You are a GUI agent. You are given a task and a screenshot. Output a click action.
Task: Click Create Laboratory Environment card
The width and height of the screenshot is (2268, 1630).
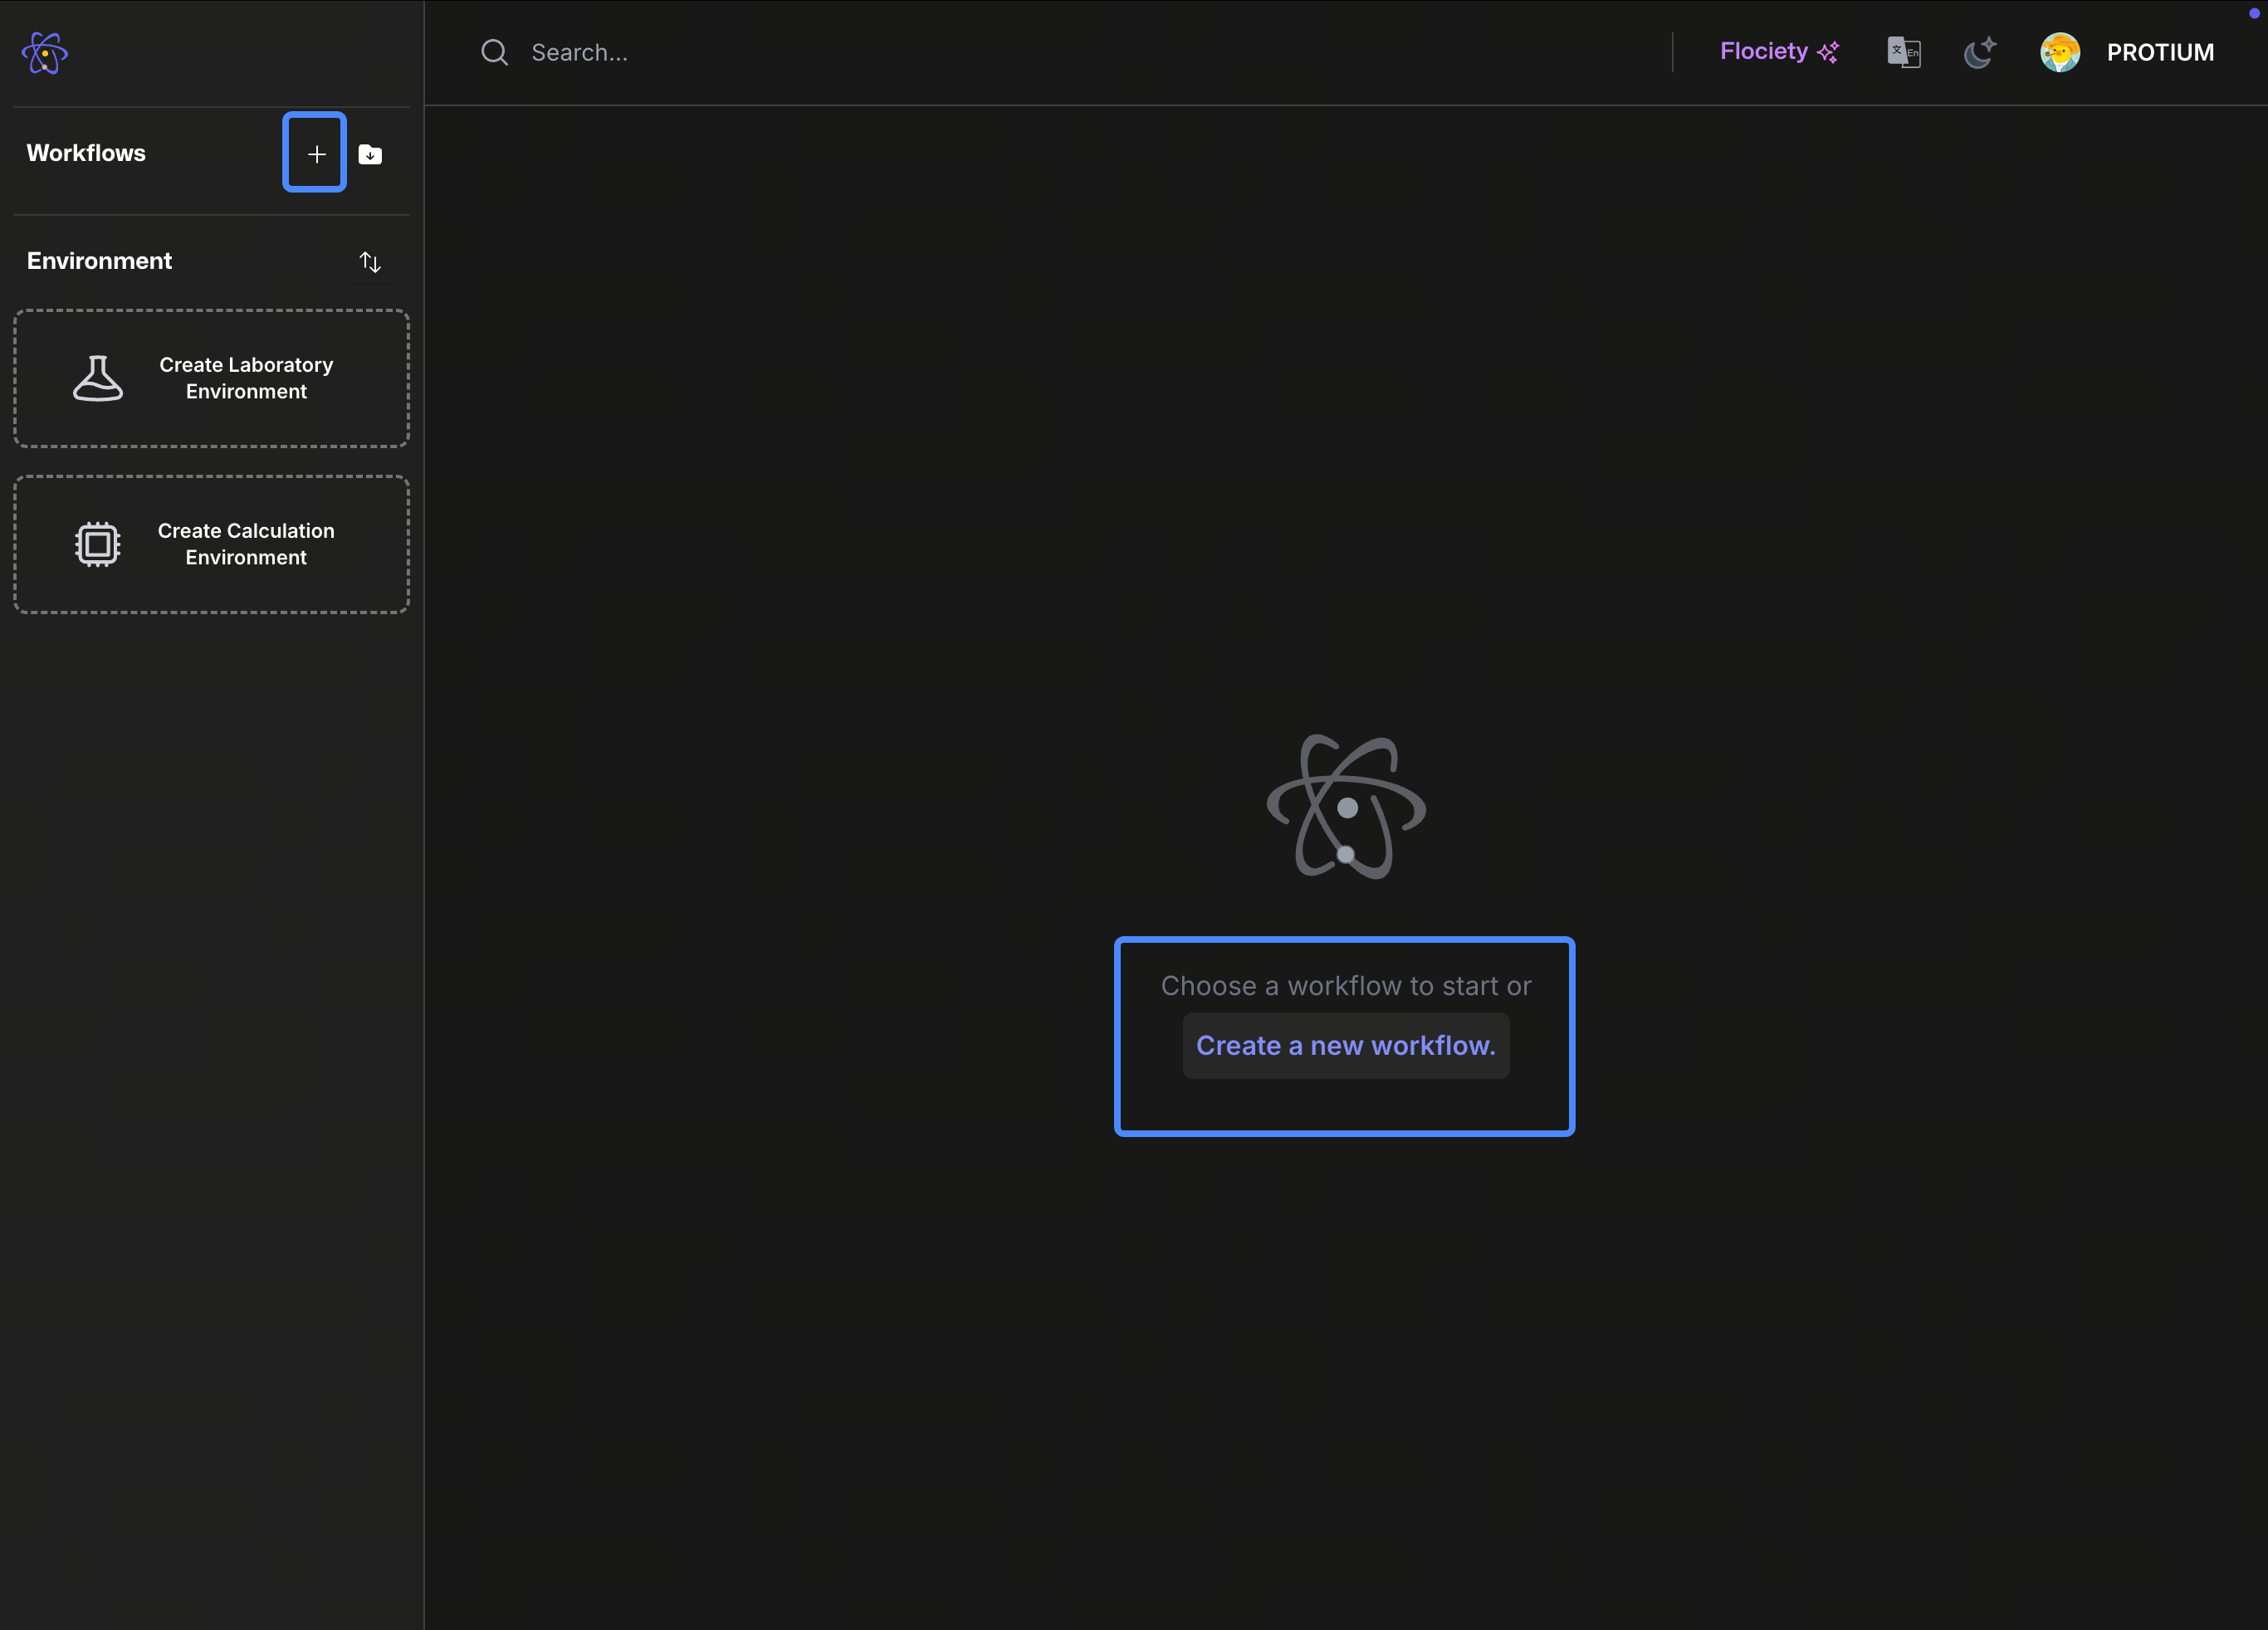coord(246,378)
